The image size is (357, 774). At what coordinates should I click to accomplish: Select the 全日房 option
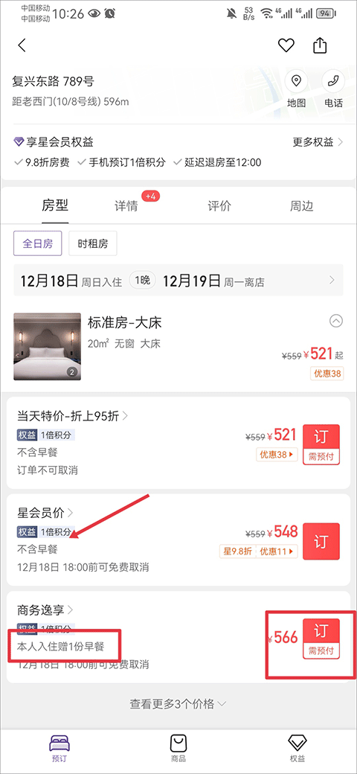point(38,243)
